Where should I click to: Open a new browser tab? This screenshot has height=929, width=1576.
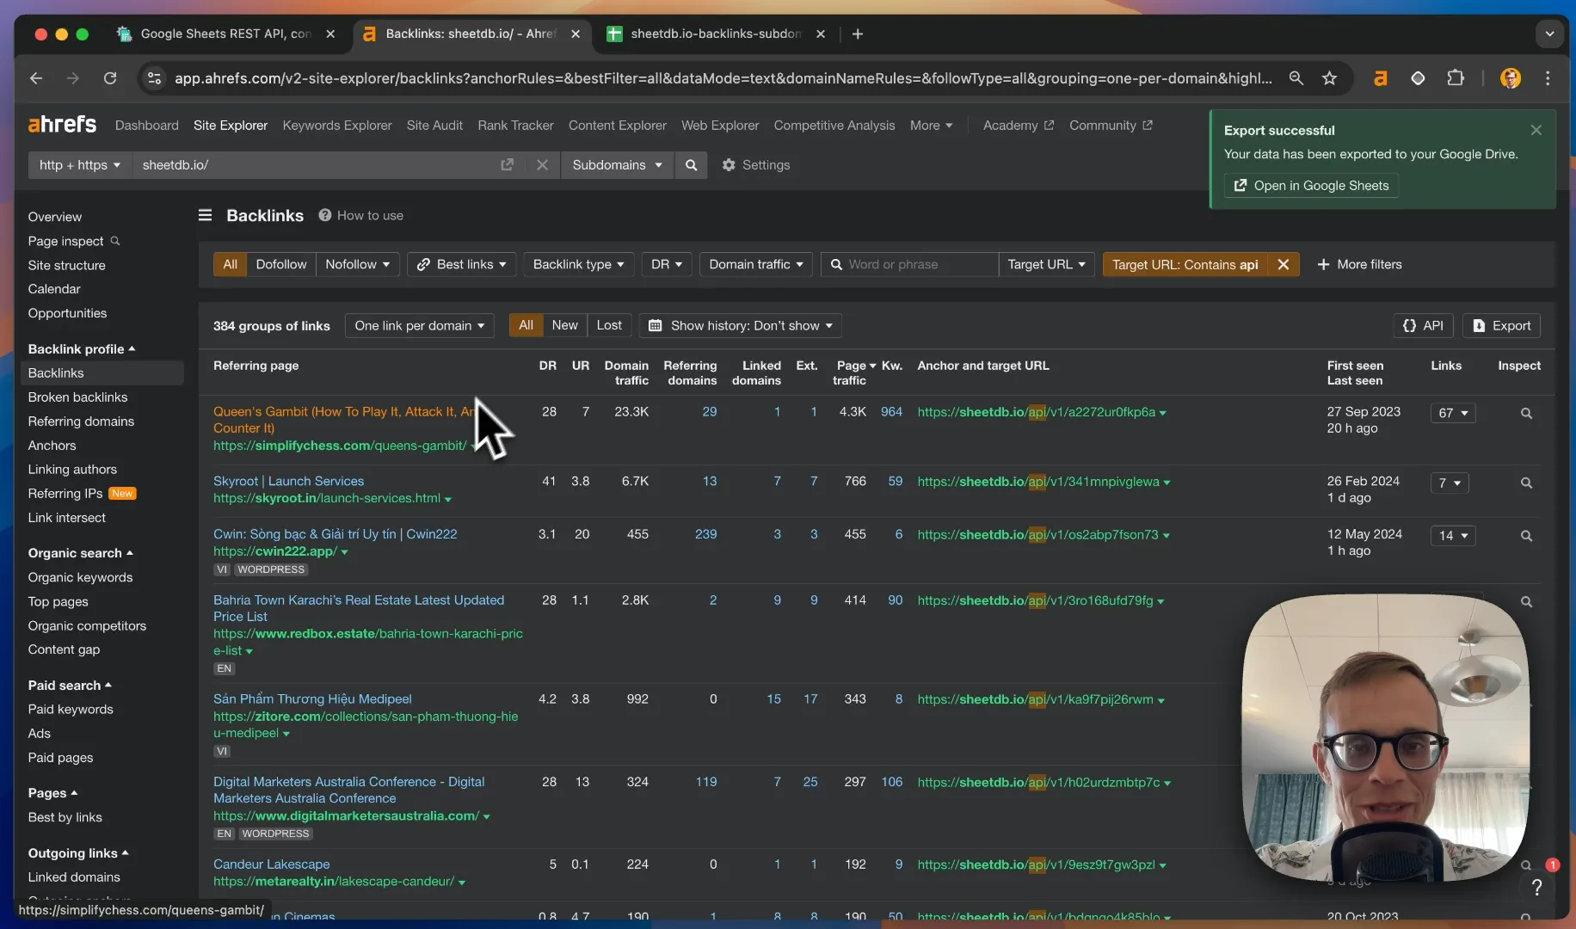[857, 34]
